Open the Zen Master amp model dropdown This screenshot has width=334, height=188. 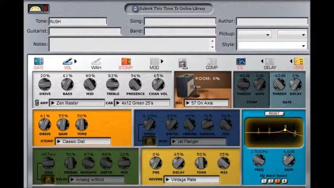point(77,103)
